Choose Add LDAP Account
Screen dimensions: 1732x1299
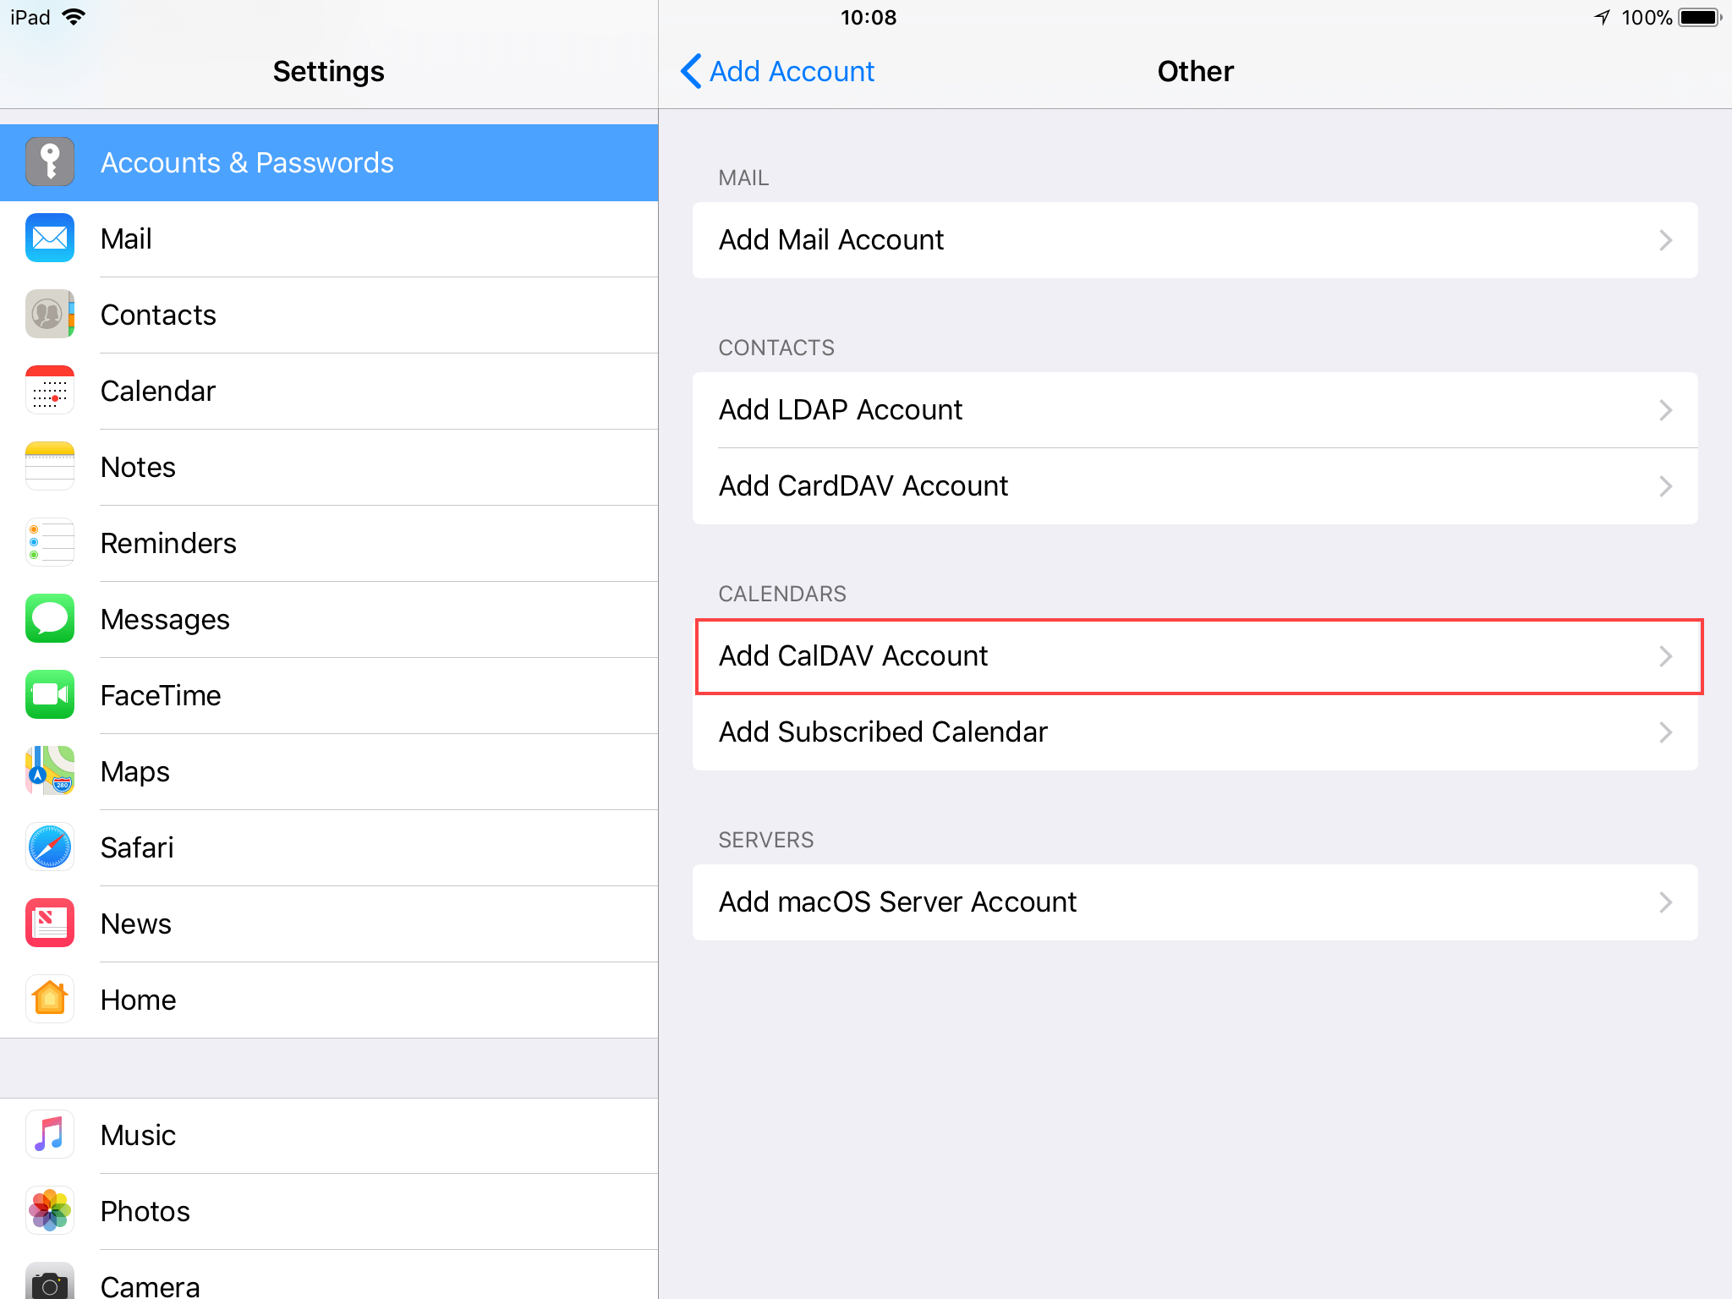1195,410
